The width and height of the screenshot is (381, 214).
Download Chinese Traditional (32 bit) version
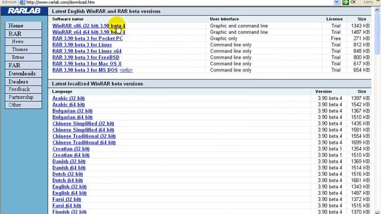[84, 136]
